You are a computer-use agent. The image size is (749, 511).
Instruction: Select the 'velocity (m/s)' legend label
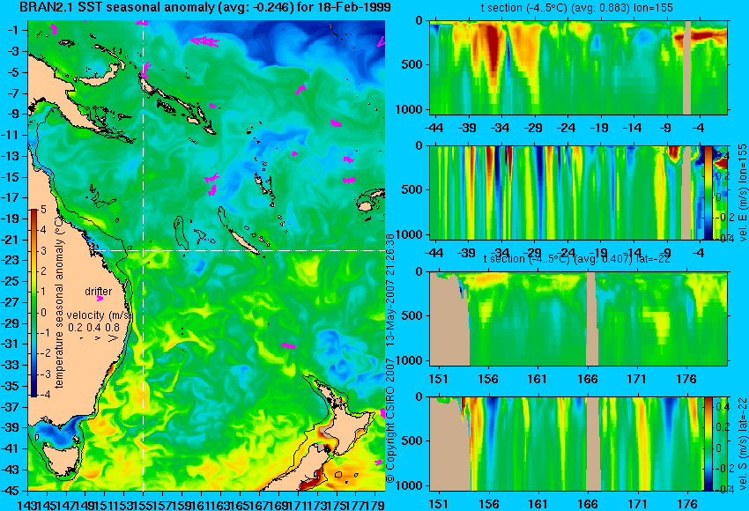99,315
